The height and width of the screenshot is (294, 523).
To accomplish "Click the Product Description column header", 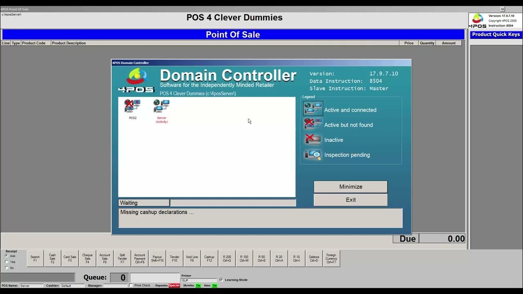I will [x=225, y=43].
